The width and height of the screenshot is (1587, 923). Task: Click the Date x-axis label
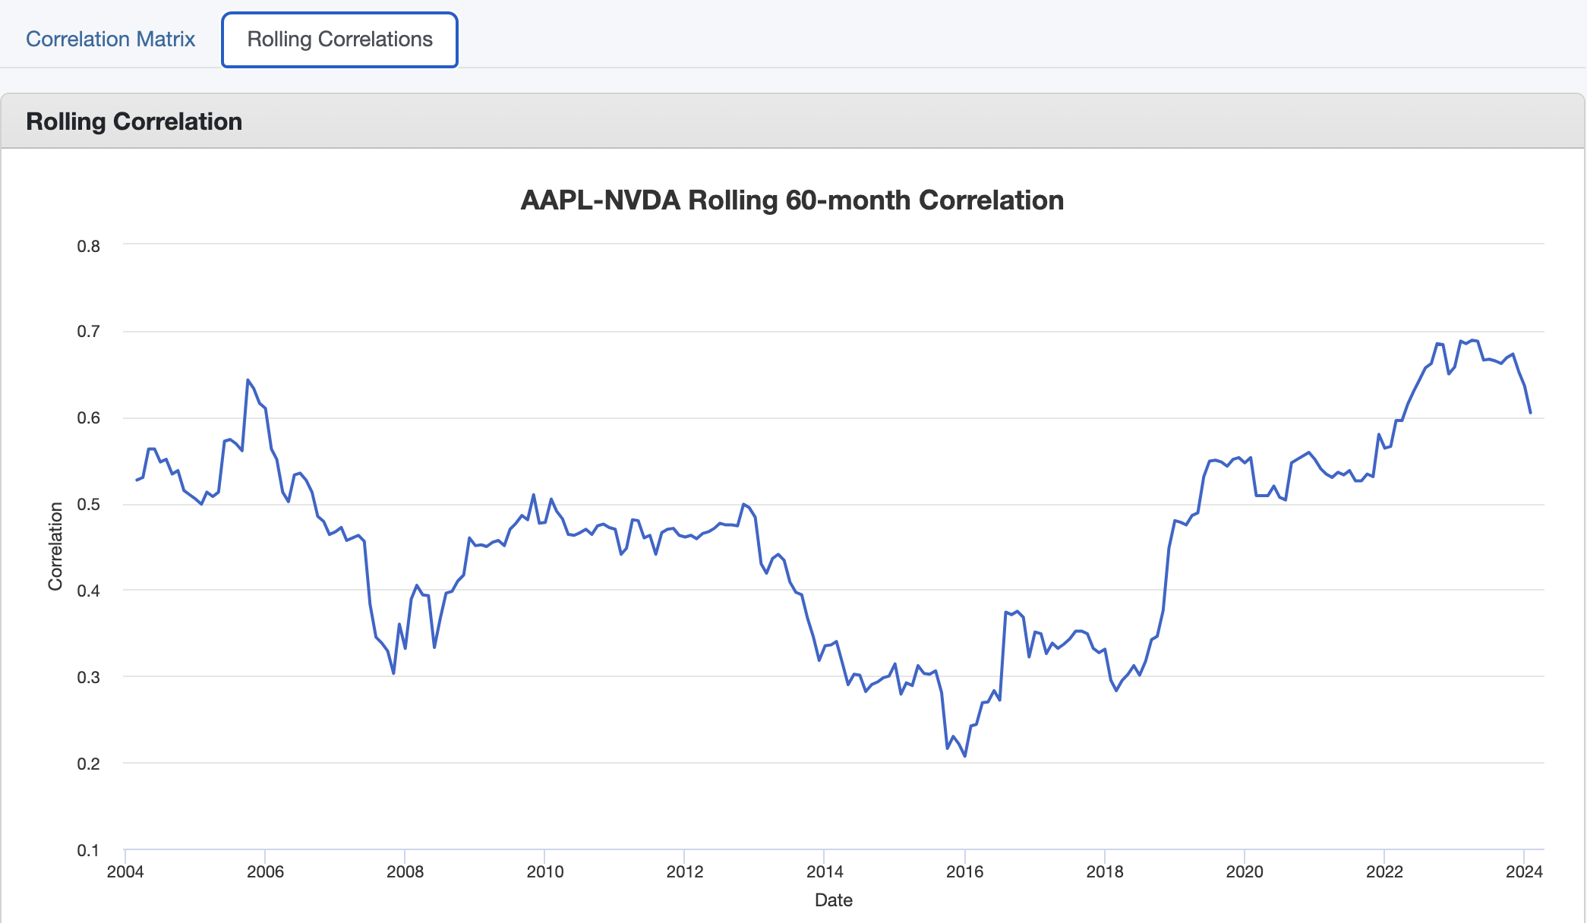click(835, 900)
